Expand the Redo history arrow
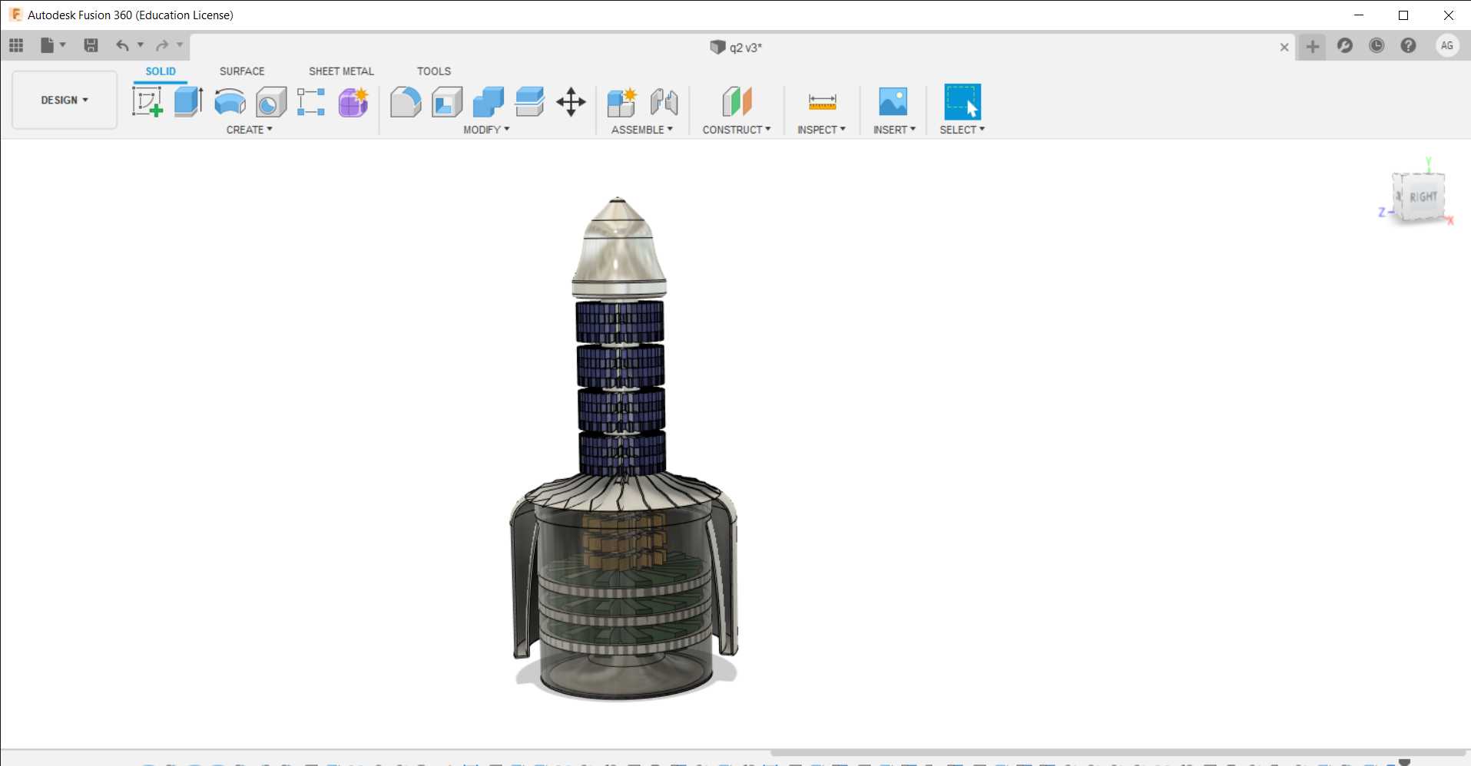Viewport: 1471px width, 766px height. tap(180, 45)
